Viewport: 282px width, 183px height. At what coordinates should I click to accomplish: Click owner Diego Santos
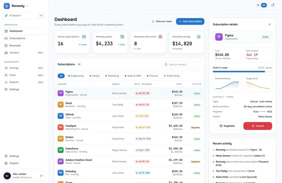coord(120,150)
